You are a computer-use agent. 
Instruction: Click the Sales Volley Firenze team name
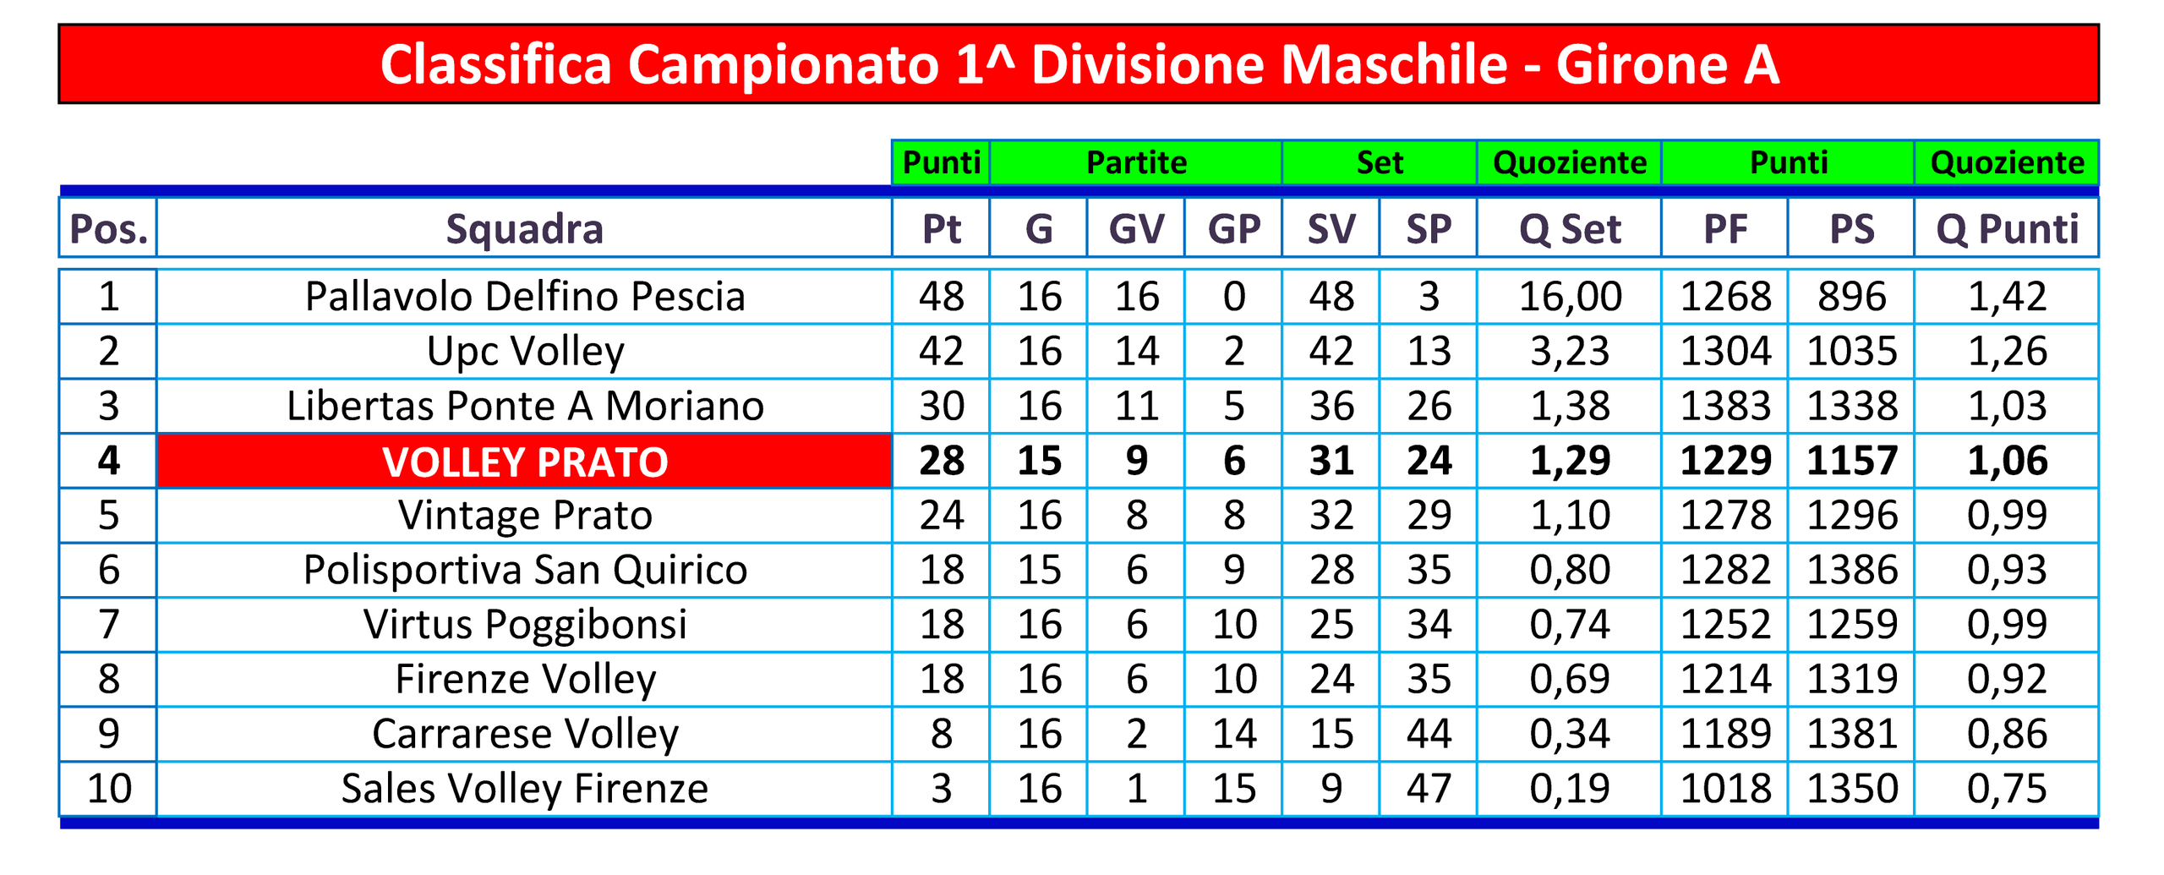pos(524,789)
